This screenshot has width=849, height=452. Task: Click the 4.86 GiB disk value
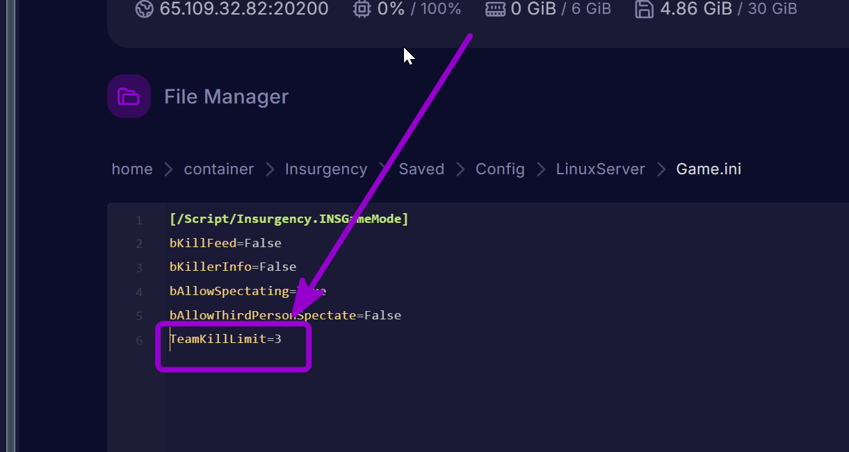[696, 9]
